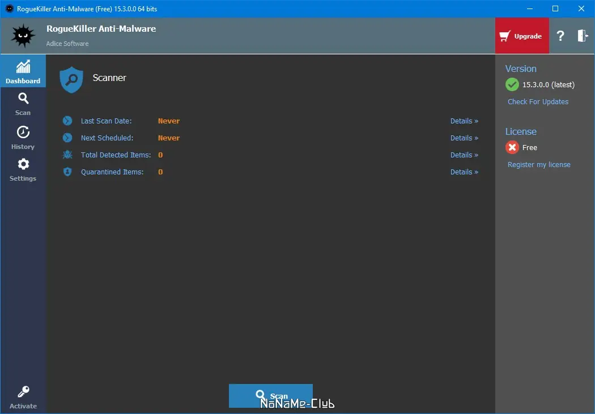Click the Scanner heading text

[109, 78]
